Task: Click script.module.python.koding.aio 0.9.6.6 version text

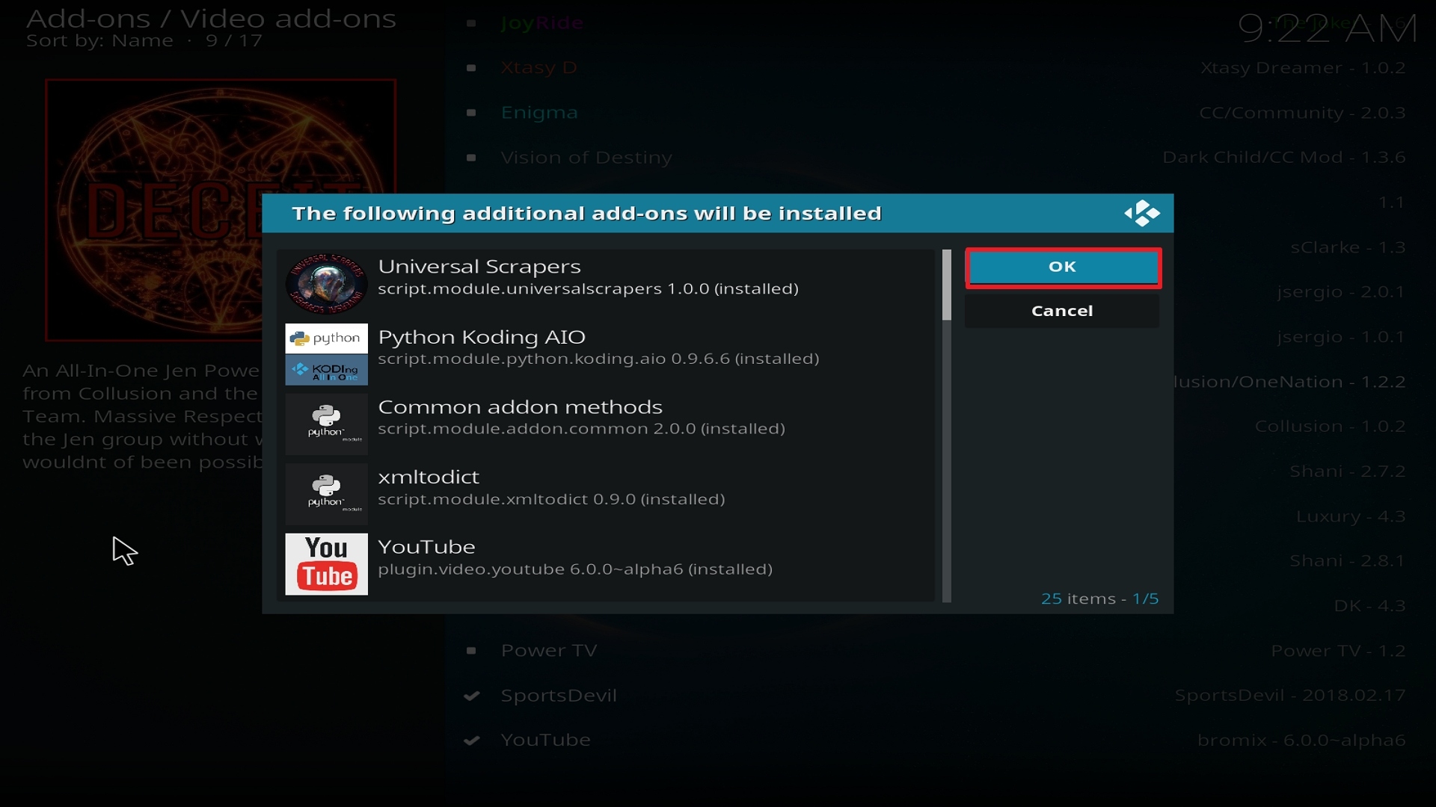Action: click(x=598, y=359)
